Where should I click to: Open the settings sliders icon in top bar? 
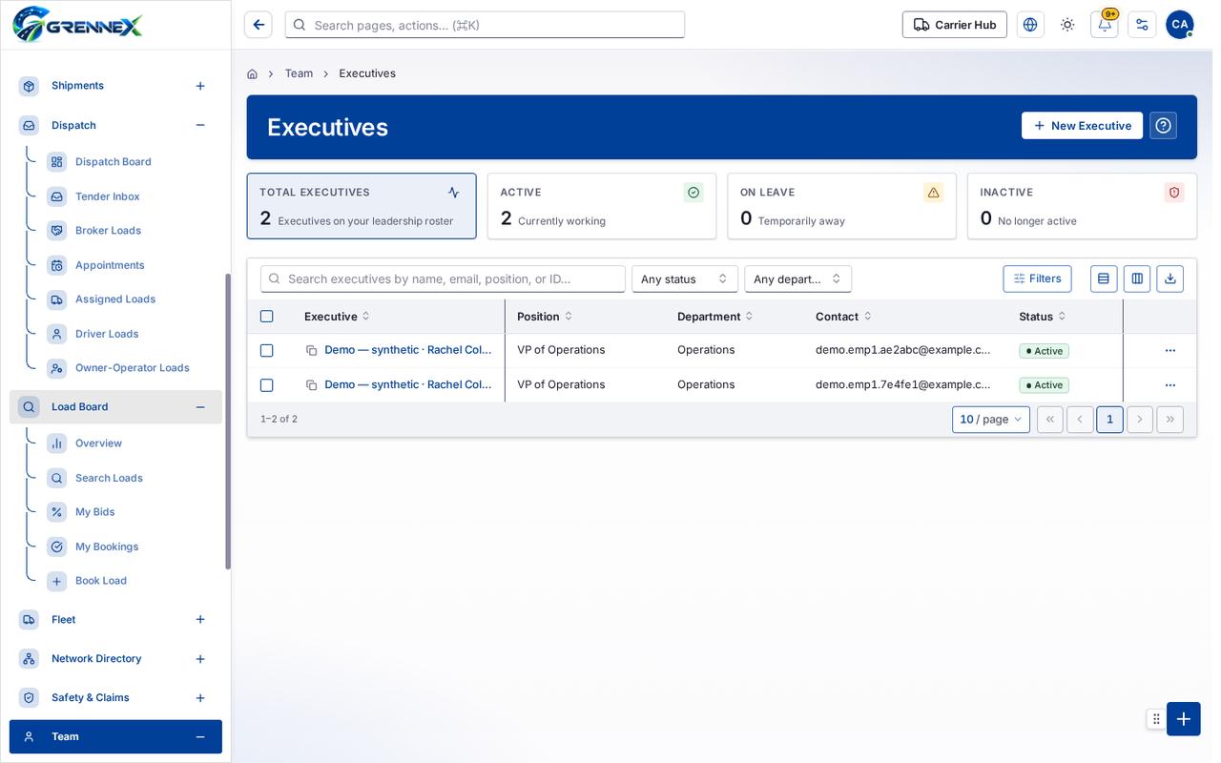pos(1142,25)
